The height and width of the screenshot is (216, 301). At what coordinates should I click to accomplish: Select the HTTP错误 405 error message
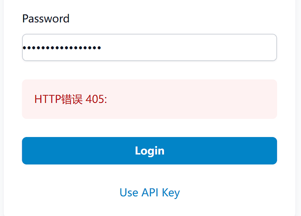click(x=71, y=99)
